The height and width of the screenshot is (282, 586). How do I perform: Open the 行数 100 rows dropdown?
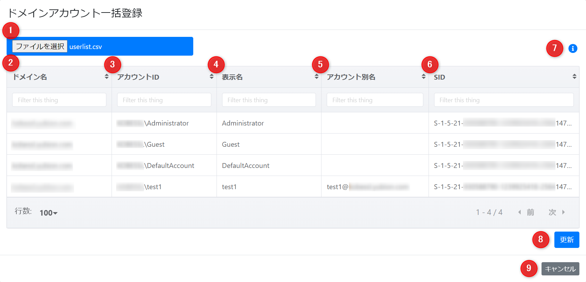coord(49,213)
